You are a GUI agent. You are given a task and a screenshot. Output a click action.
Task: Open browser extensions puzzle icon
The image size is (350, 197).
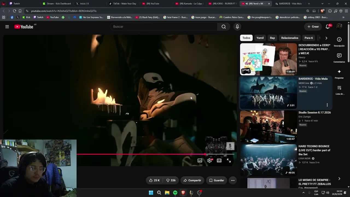[330, 11]
